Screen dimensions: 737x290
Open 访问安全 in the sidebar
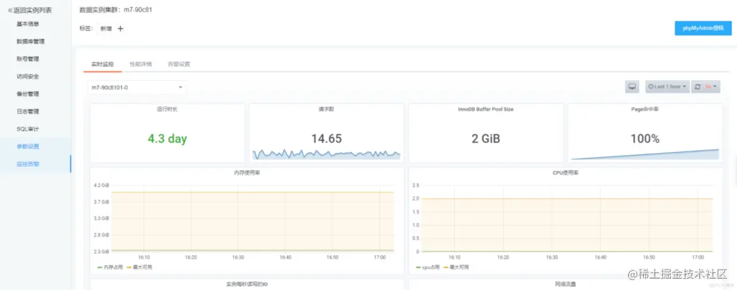[x=27, y=77]
